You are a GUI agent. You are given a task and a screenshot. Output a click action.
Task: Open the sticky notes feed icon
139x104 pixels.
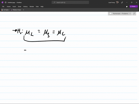127,7
